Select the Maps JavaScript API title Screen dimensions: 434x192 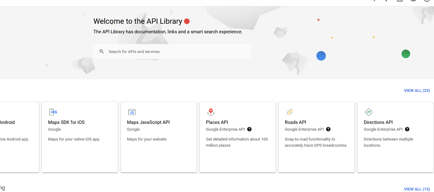148,122
